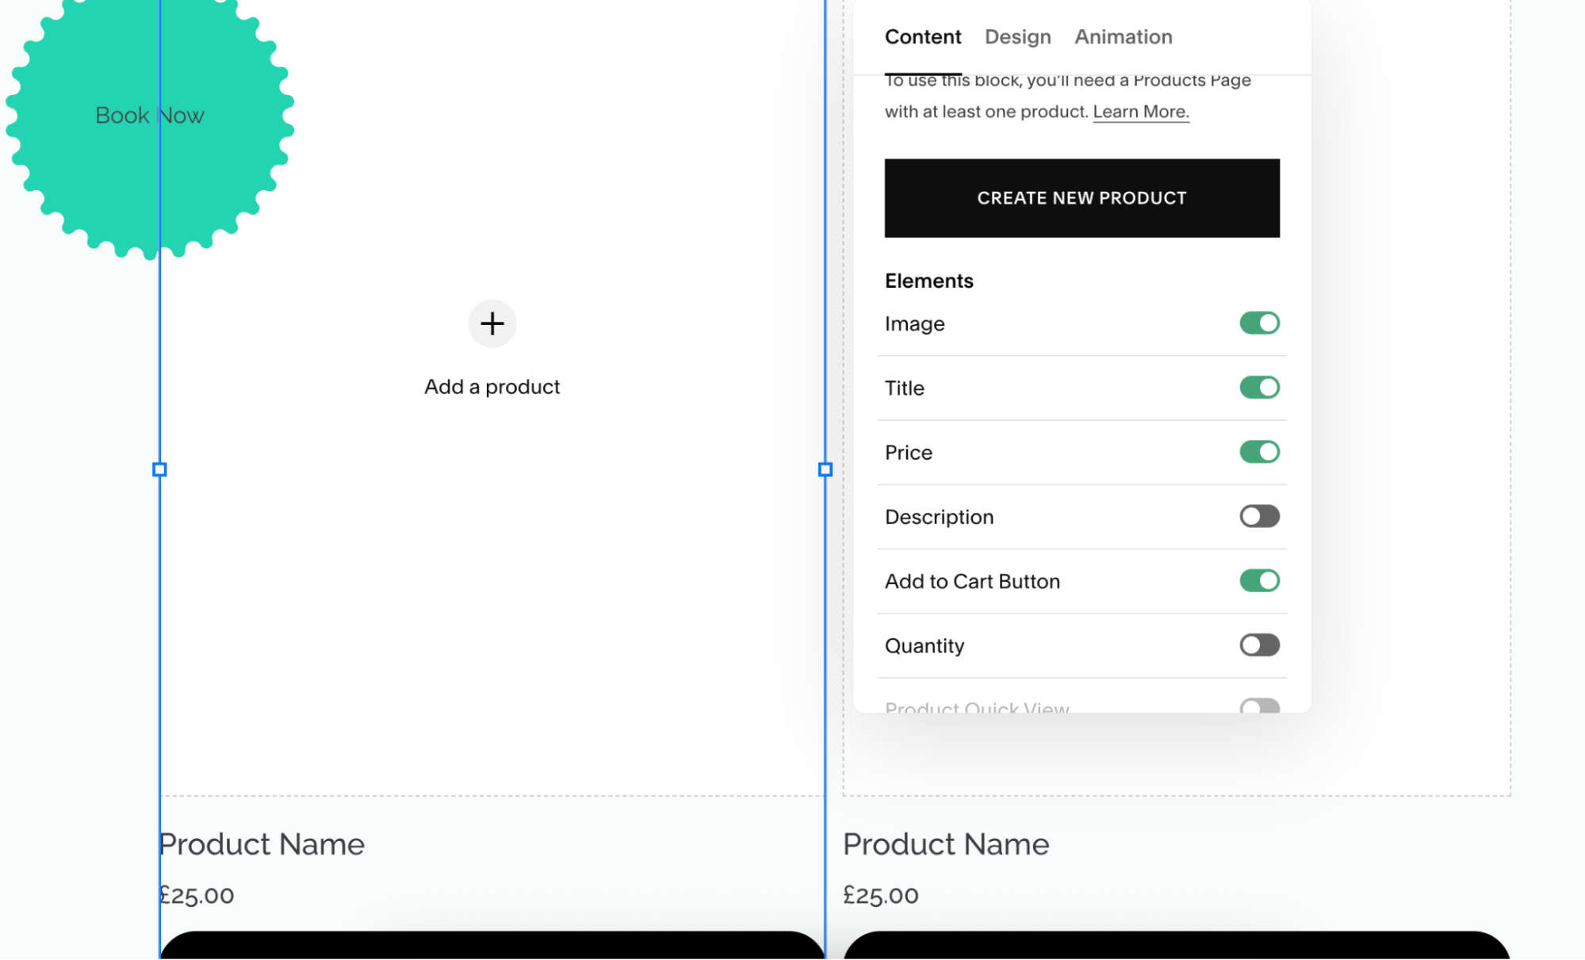Grab the left resize handle of the block
Image resolution: width=1585 pixels, height=960 pixels.
pyautogui.click(x=159, y=469)
